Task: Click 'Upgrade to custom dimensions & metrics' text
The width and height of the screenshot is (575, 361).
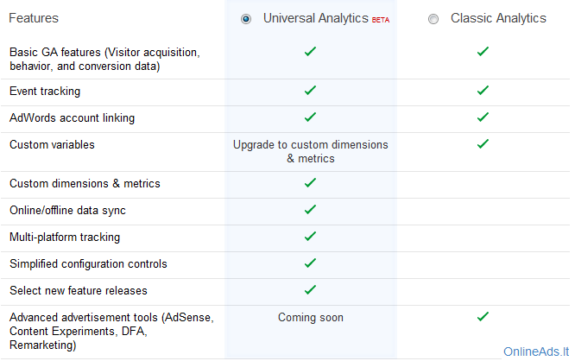Action: coord(311,151)
